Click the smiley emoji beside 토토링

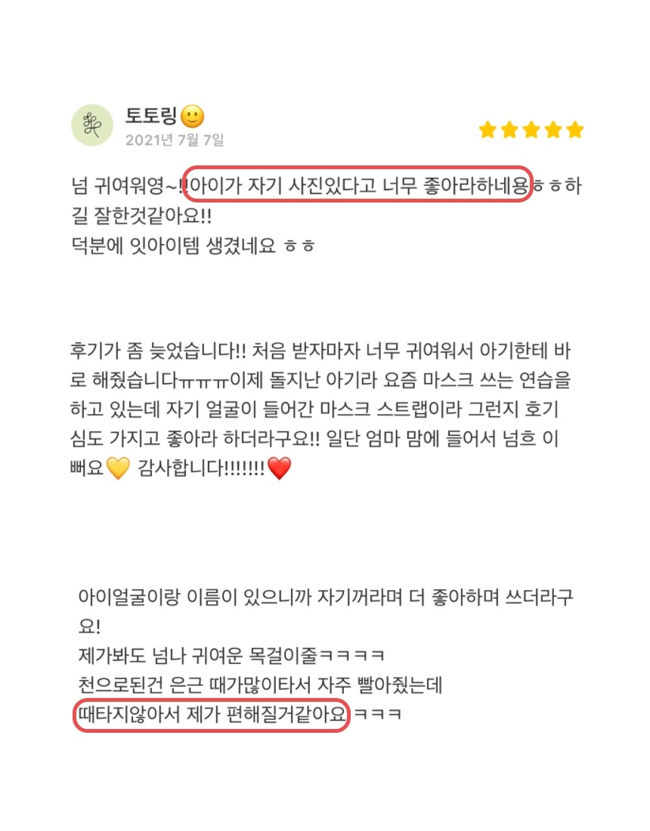click(x=192, y=116)
